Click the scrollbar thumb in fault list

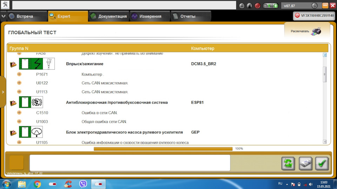(325, 74)
